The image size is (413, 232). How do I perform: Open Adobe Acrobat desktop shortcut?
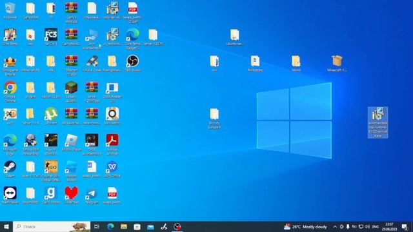coord(112,144)
